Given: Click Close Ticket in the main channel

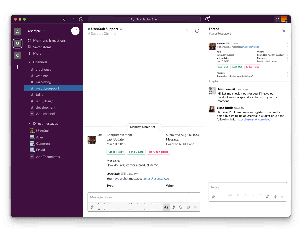Looking at the screenshot, I should [x=116, y=152].
